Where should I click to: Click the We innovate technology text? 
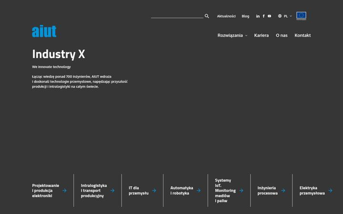point(51,67)
